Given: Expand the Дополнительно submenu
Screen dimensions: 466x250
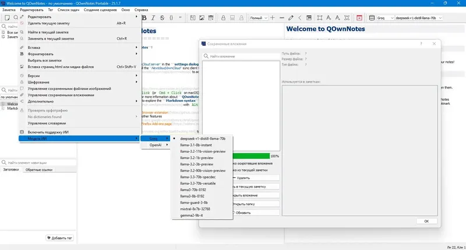Looking at the screenshot, I should click(79, 101).
